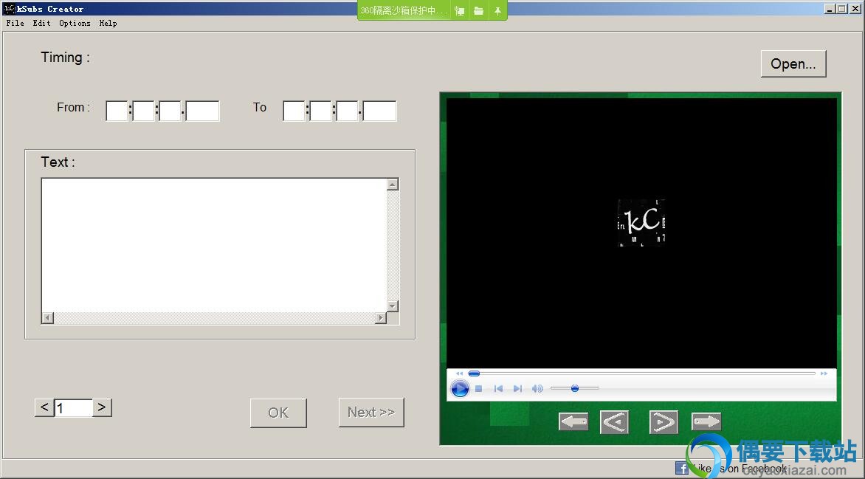This screenshot has height=479, width=865.
Task: Go to previous subtitle with < button
Action: 44,408
